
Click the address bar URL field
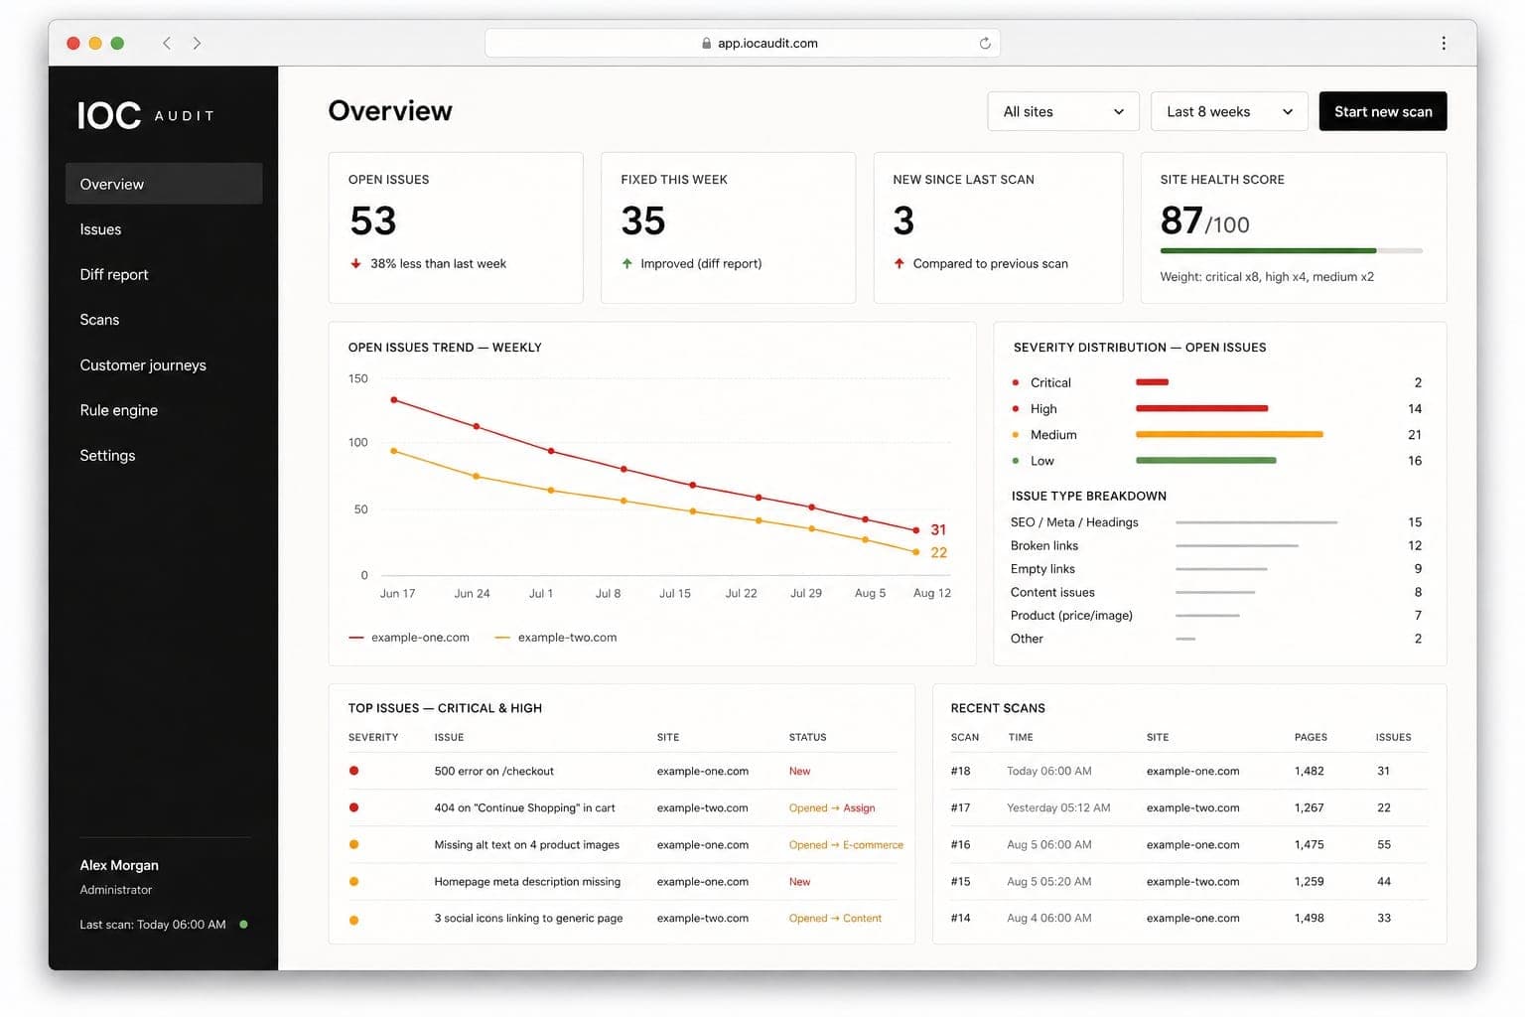[743, 43]
